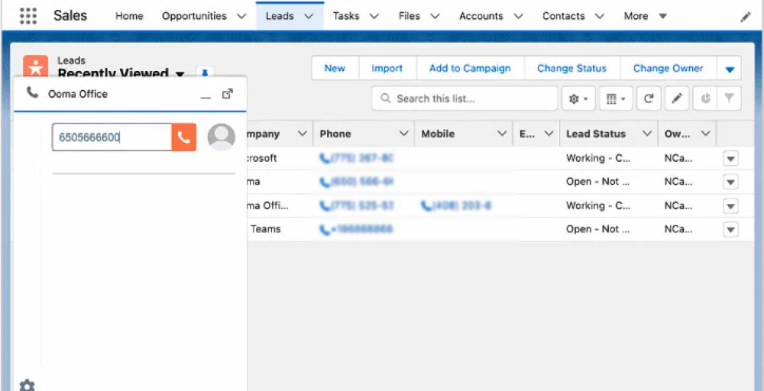Open Phone column header menu
The image size is (764, 391).
coord(403,134)
